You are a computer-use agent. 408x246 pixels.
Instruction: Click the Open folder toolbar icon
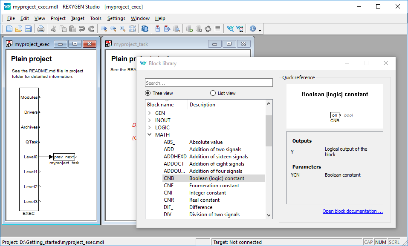[19, 29]
